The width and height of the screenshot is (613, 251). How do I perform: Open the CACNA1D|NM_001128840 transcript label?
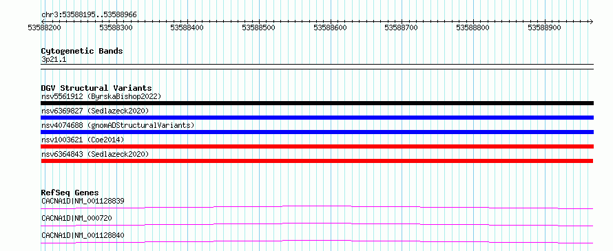click(83, 235)
